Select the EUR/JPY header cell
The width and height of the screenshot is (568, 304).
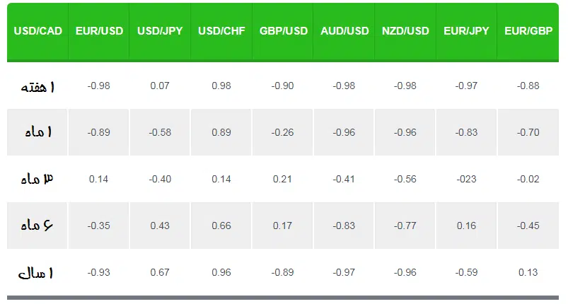467,31
